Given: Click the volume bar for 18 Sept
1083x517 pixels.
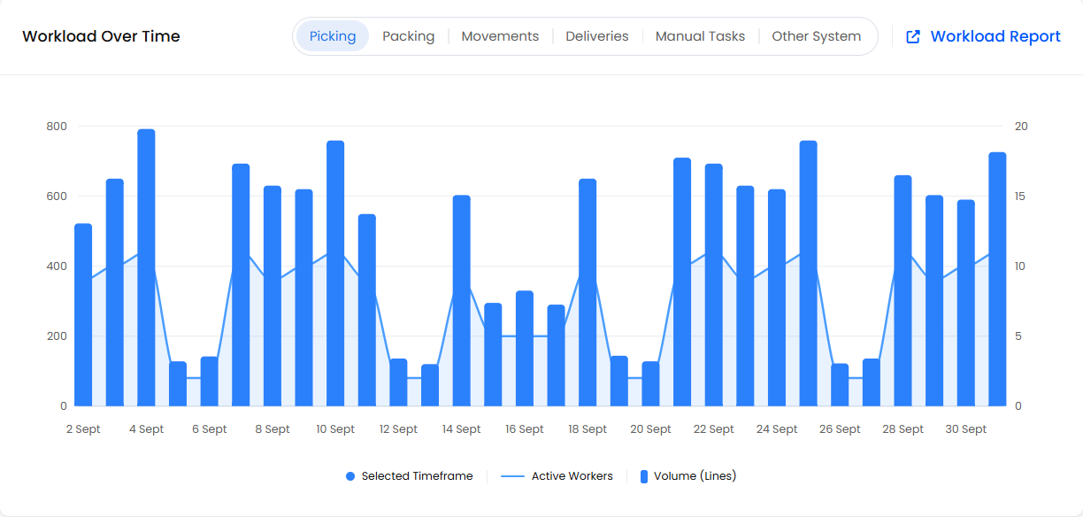Looking at the screenshot, I should (588, 293).
